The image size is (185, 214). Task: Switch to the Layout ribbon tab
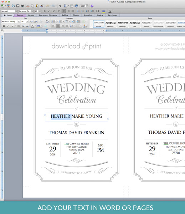click(31, 15)
